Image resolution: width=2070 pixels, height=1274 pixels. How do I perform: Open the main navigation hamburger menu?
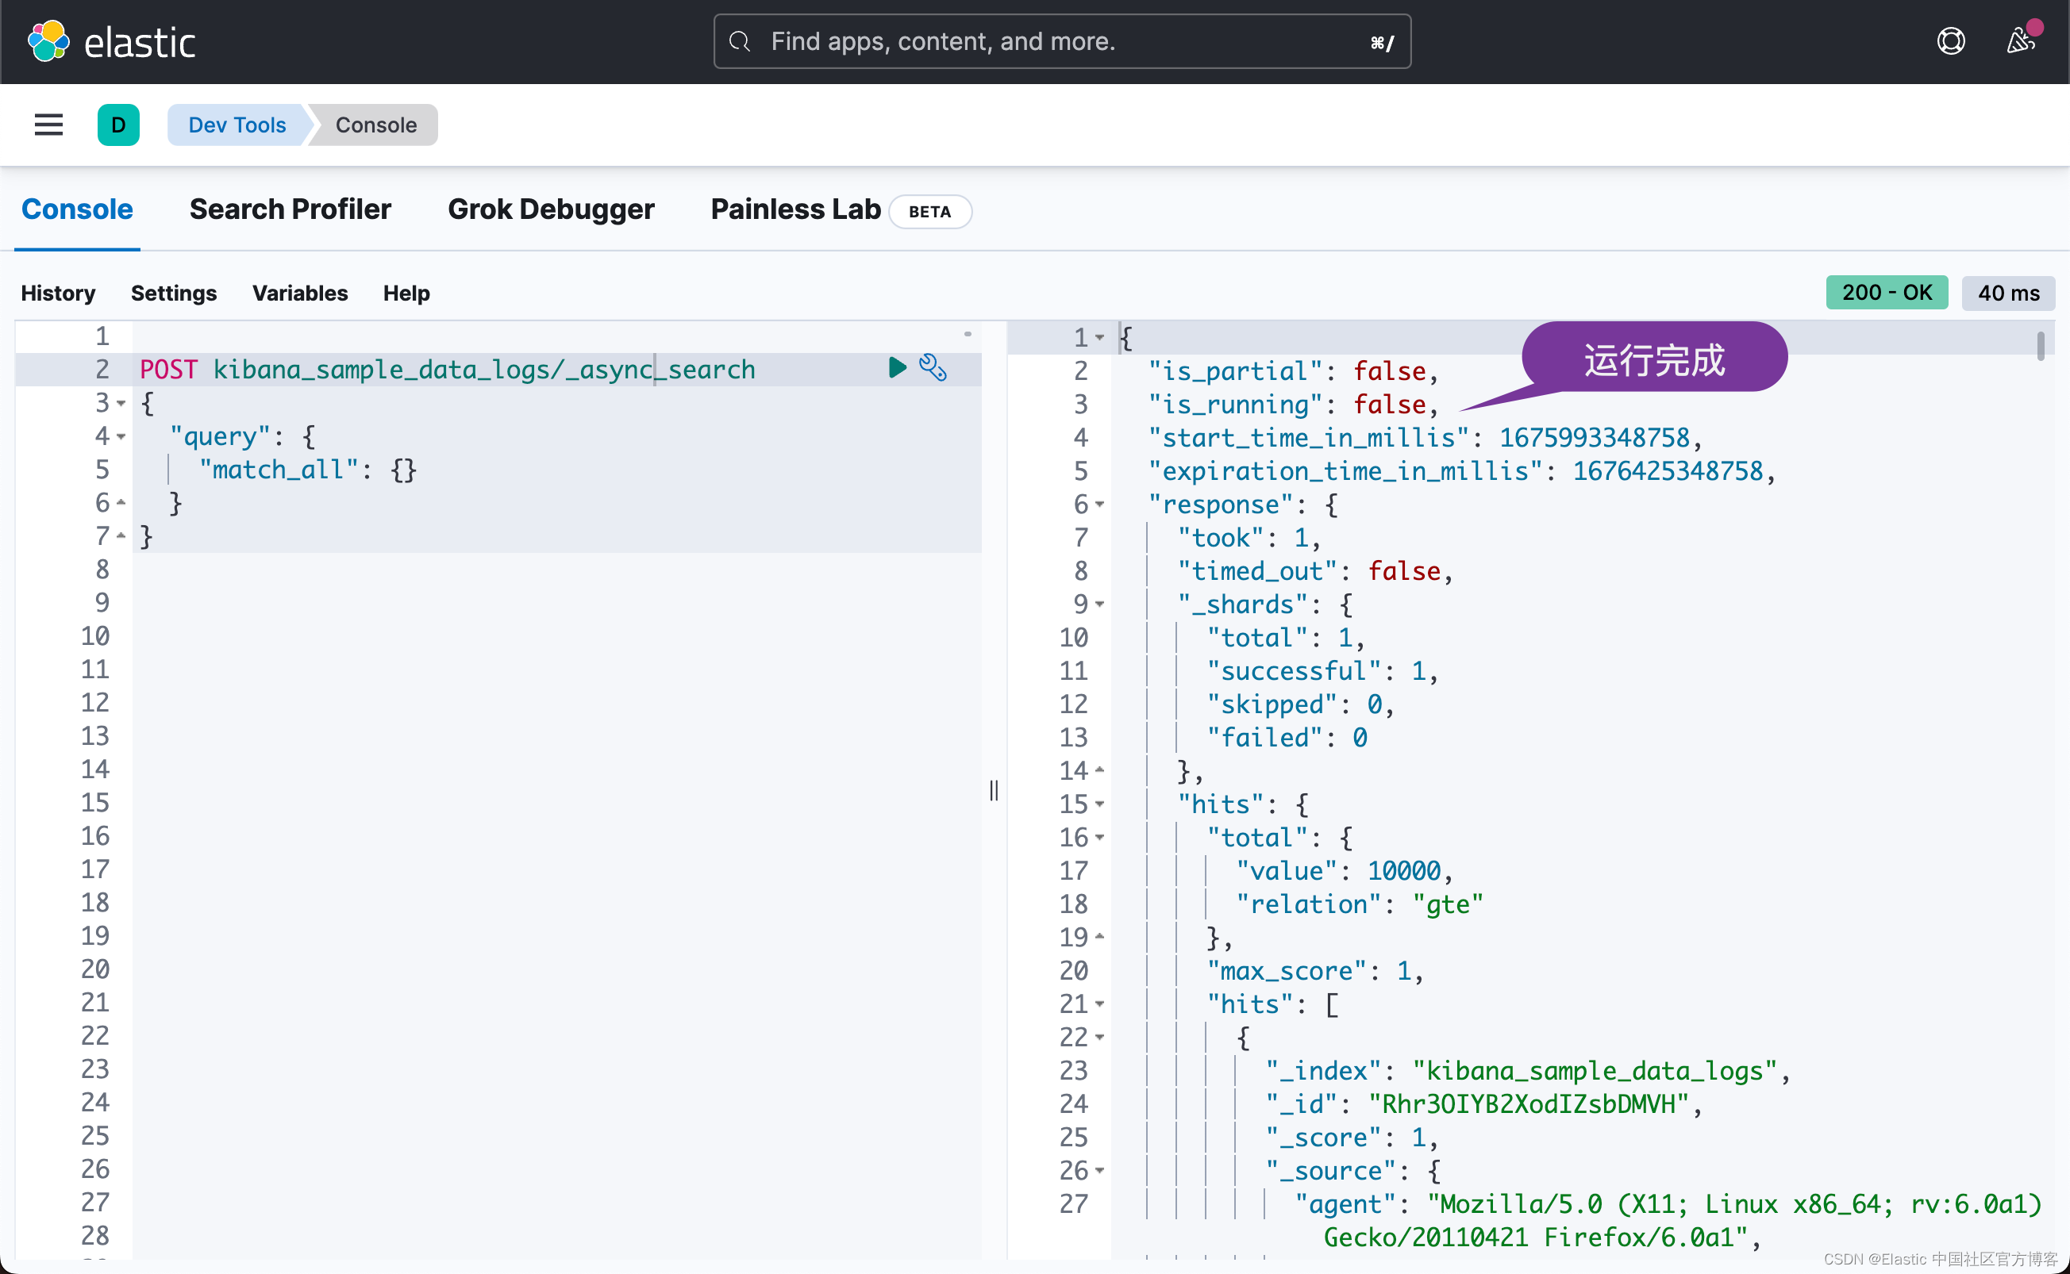[x=48, y=125]
